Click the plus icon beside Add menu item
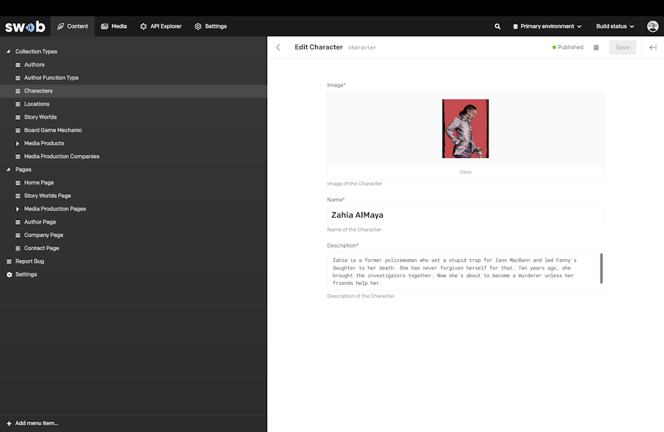 pos(9,424)
